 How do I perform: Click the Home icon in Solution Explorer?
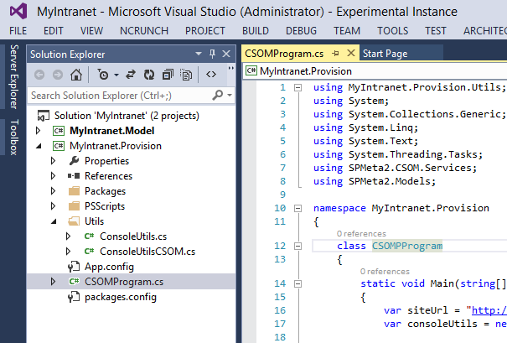pyautogui.click(x=76, y=75)
